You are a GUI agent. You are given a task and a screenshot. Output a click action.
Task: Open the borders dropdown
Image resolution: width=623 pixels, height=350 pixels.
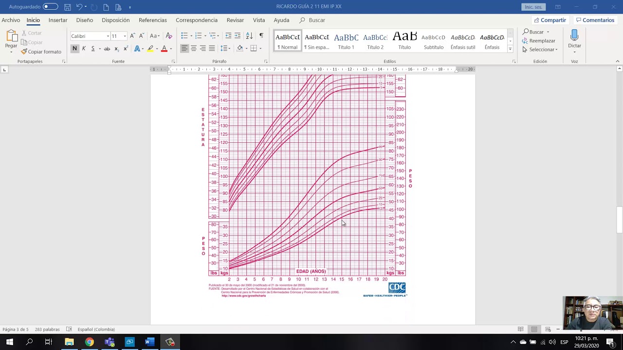pyautogui.click(x=261, y=49)
